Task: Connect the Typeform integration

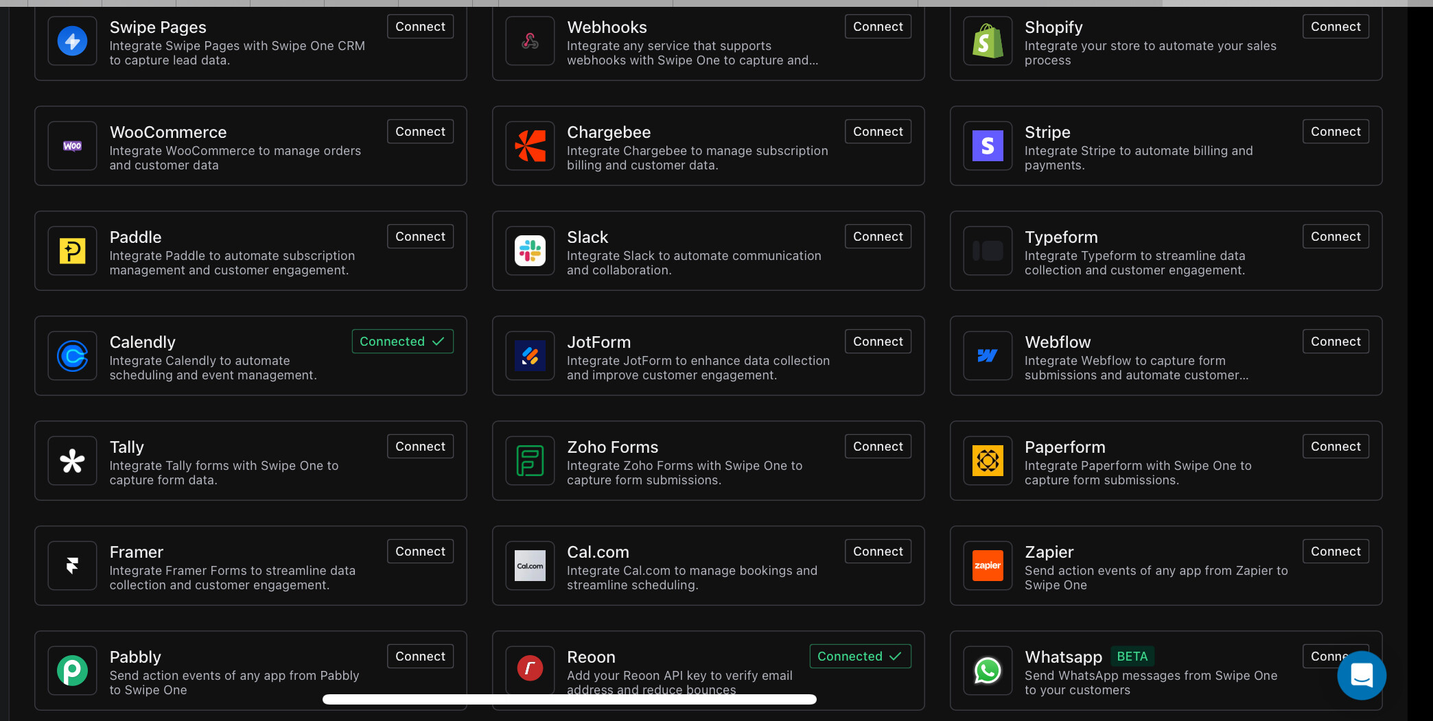Action: pyautogui.click(x=1336, y=237)
